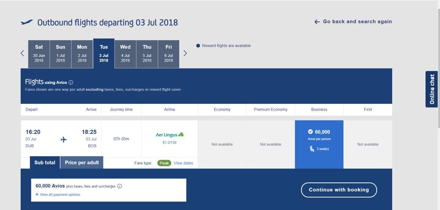Click the seat icon in Business fare

point(312,149)
